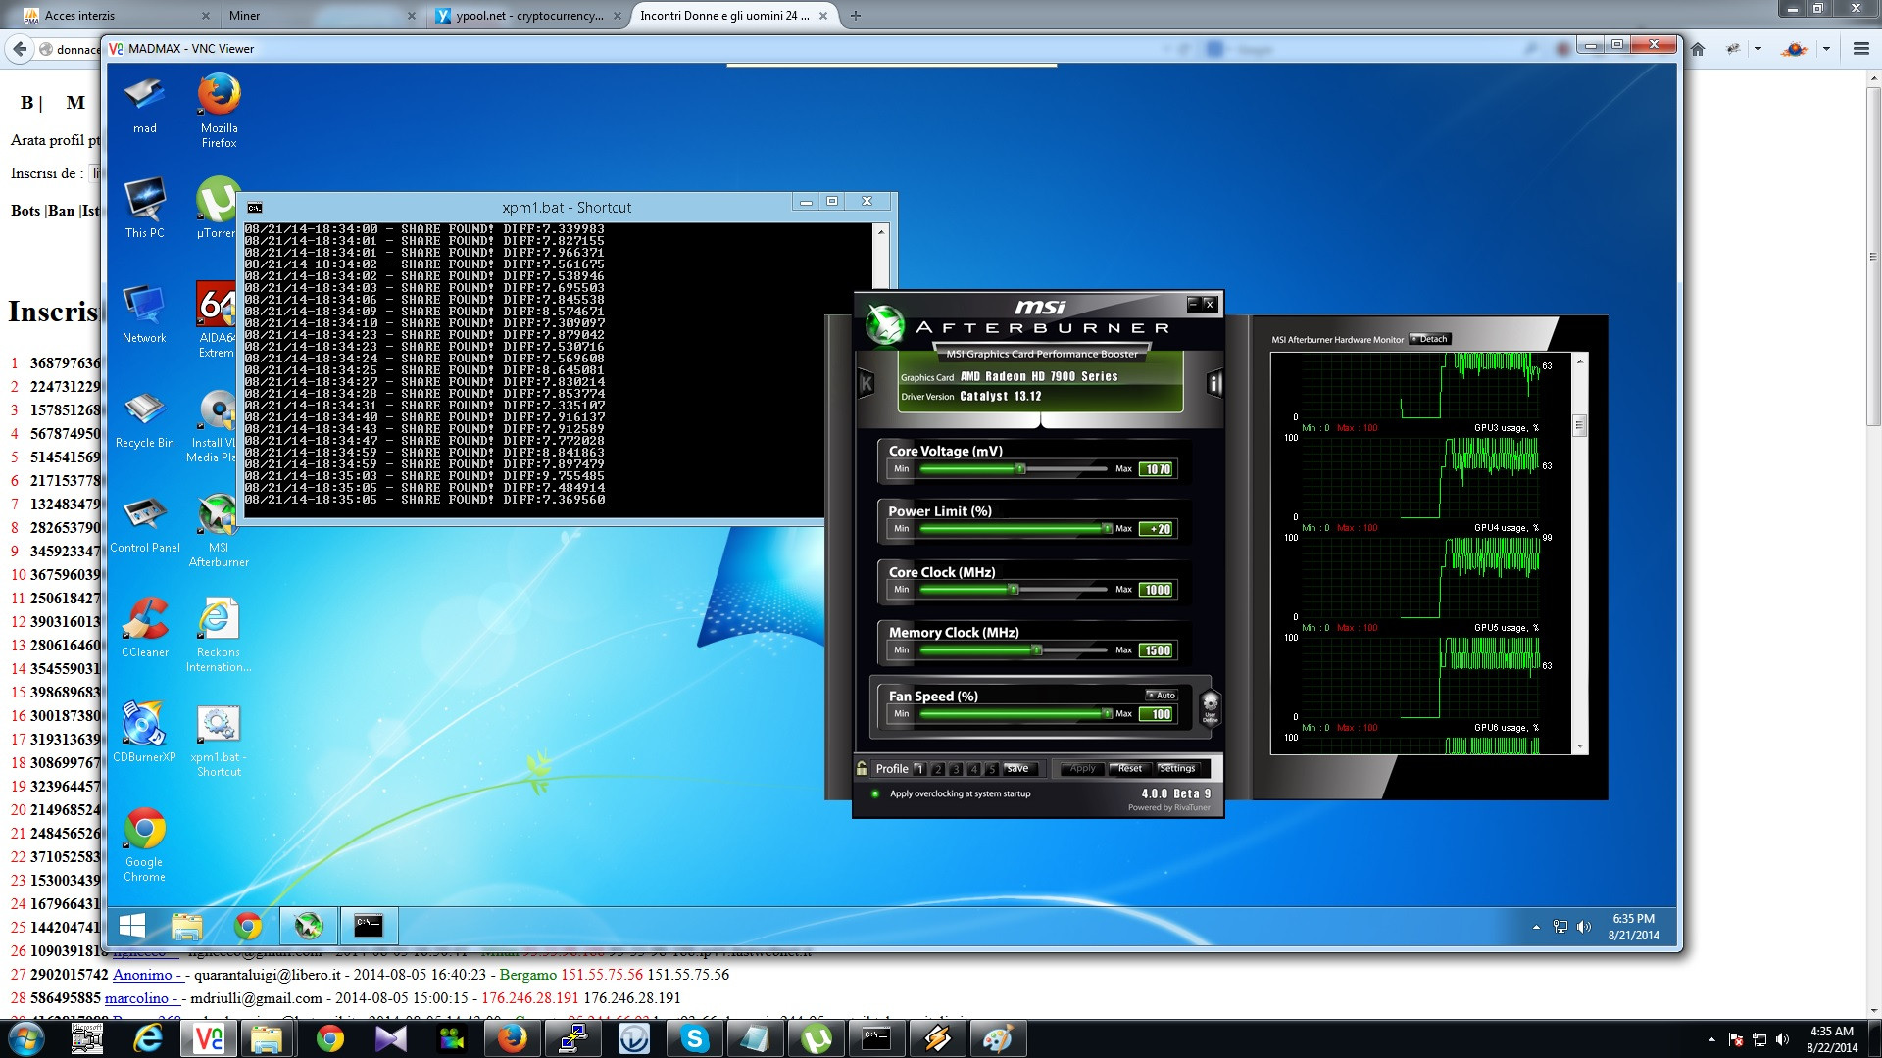Adjust the Core Clock slider
1882x1058 pixels.
(1013, 590)
